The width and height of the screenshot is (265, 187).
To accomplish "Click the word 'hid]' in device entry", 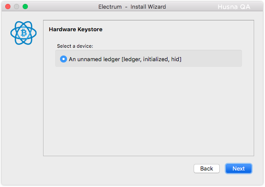I will point(176,59).
